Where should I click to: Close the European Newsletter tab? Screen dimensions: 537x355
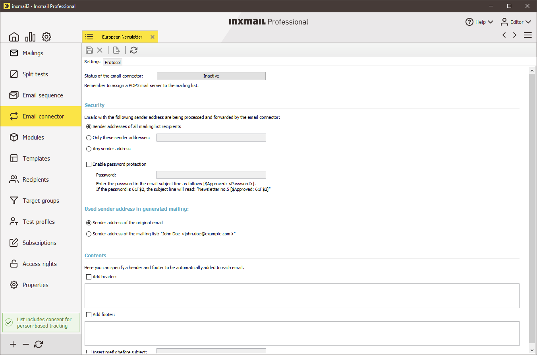coord(152,37)
